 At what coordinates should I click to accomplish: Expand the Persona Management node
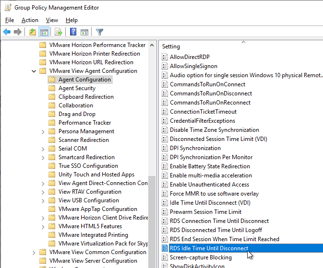point(43,132)
